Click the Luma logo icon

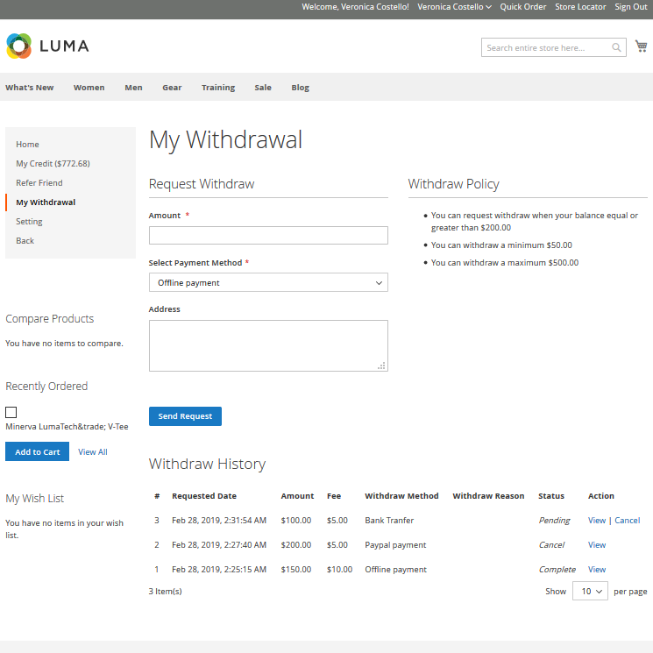pyautogui.click(x=19, y=46)
